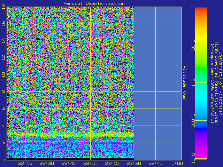The width and height of the screenshot is (223, 167).
Task: Click the 22:30 time axis label
Action: click(47, 164)
